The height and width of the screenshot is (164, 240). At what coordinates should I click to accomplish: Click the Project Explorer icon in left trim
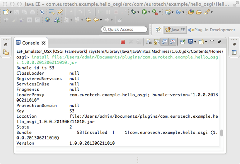(6, 52)
